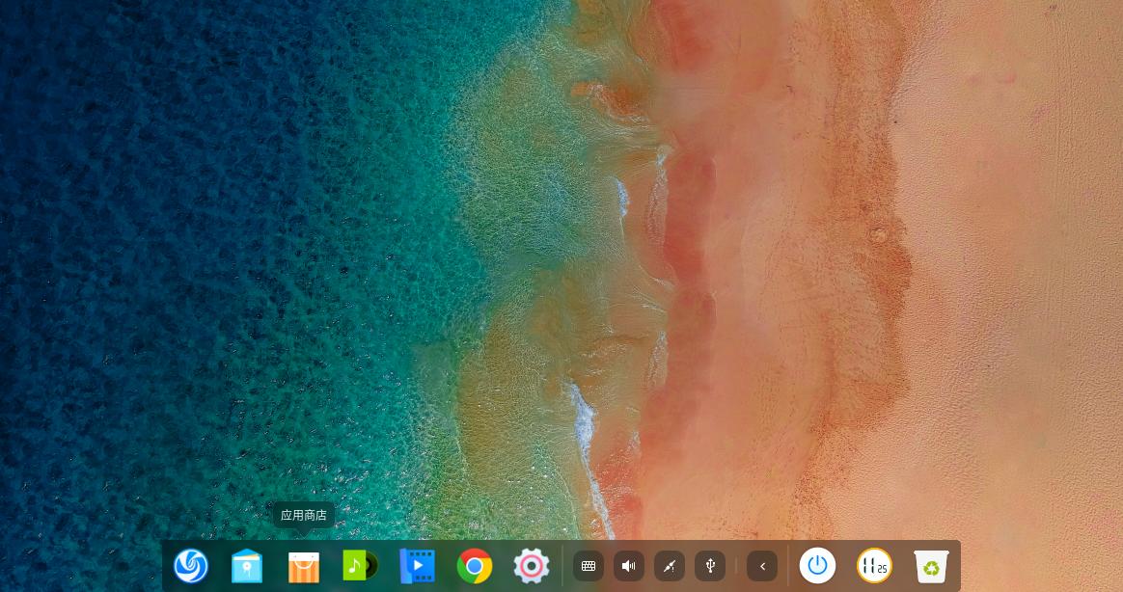The image size is (1123, 592).
Task: Click the dock clock showing 11:25
Action: pyautogui.click(x=874, y=566)
